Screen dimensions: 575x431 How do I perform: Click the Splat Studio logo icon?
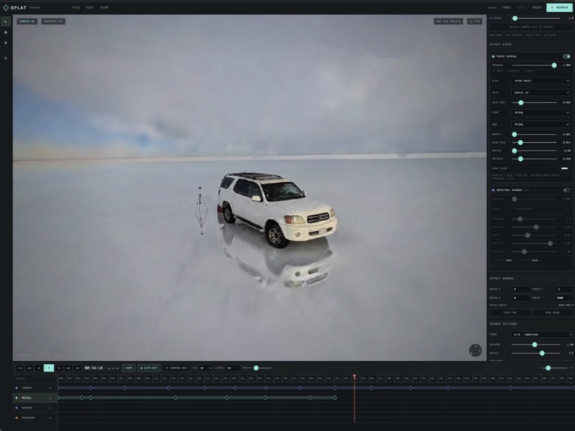coord(6,8)
